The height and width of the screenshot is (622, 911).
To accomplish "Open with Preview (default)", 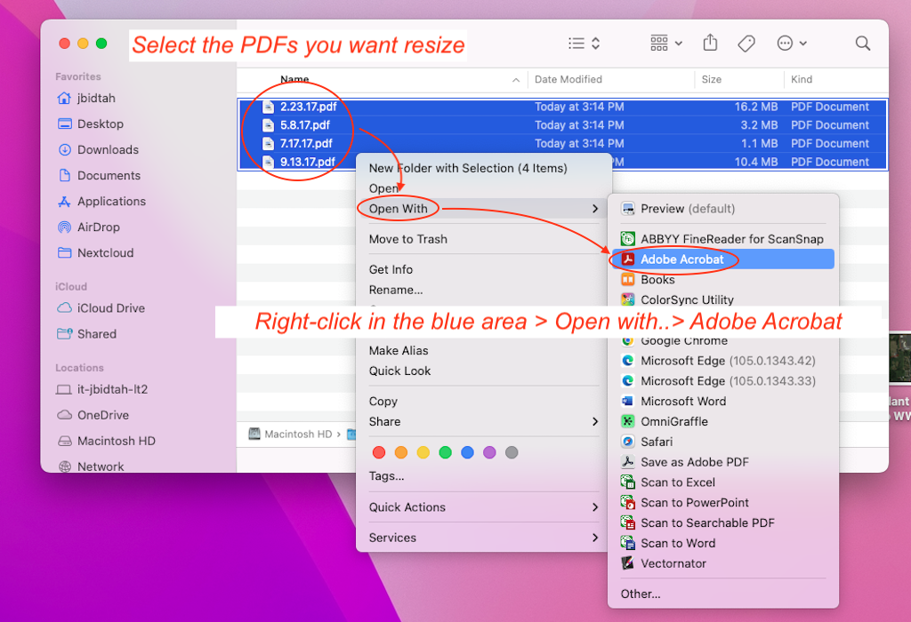I will tap(722, 209).
